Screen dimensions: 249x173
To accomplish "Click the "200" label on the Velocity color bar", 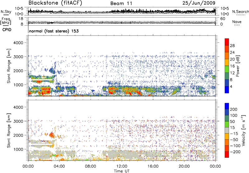I will tap(234, 109).
